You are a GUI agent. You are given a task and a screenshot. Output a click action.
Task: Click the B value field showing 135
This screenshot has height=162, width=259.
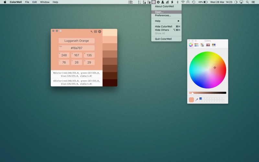click(x=89, y=55)
